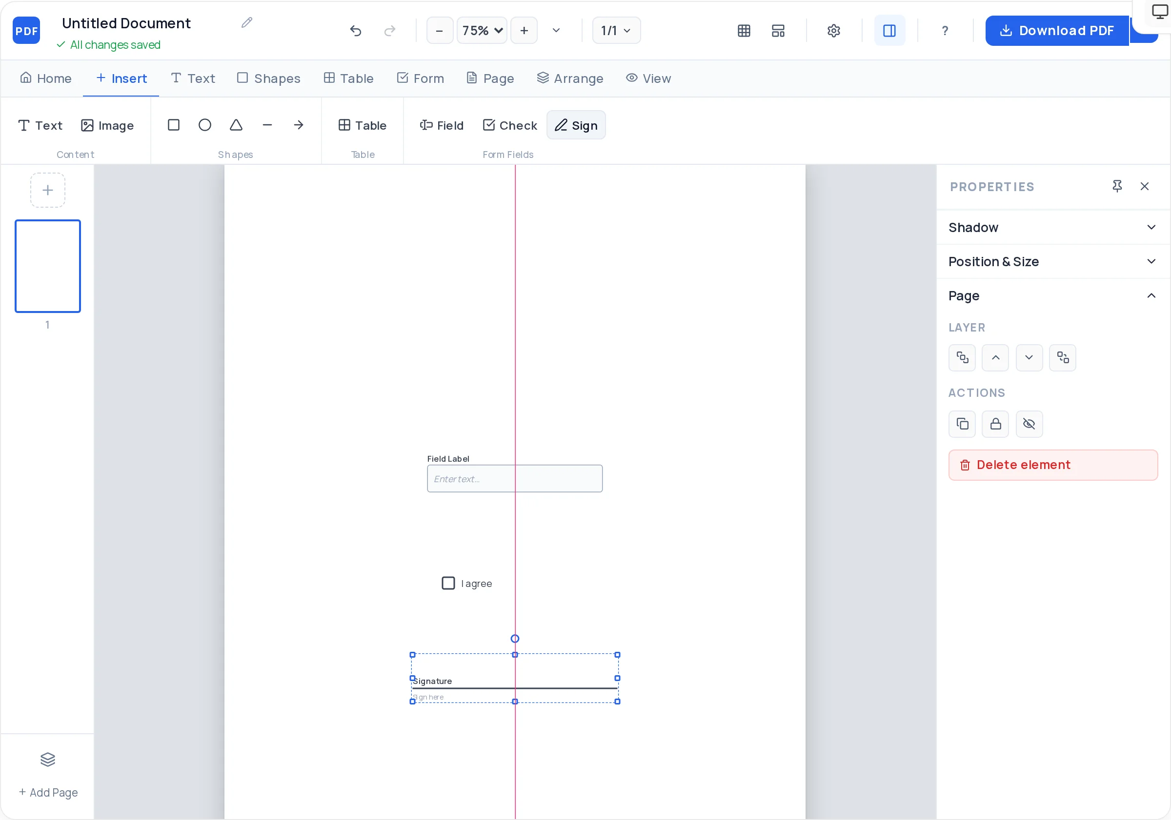
Task: Click the Enter text input field
Action: pyautogui.click(x=515, y=479)
